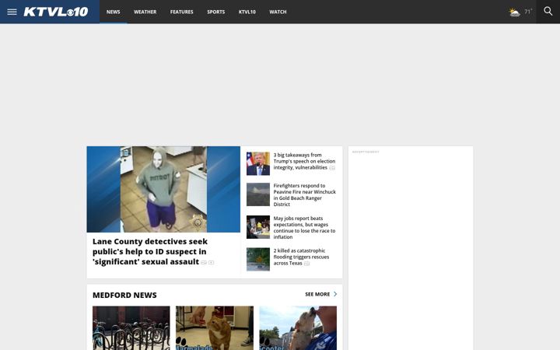This screenshot has height=350, width=560.
Task: Open the search magnifier icon
Action: pyautogui.click(x=548, y=12)
